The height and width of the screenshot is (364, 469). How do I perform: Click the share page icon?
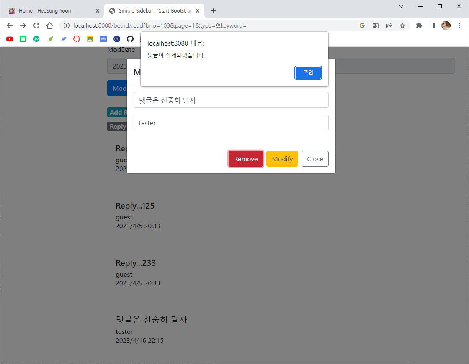[x=389, y=25]
